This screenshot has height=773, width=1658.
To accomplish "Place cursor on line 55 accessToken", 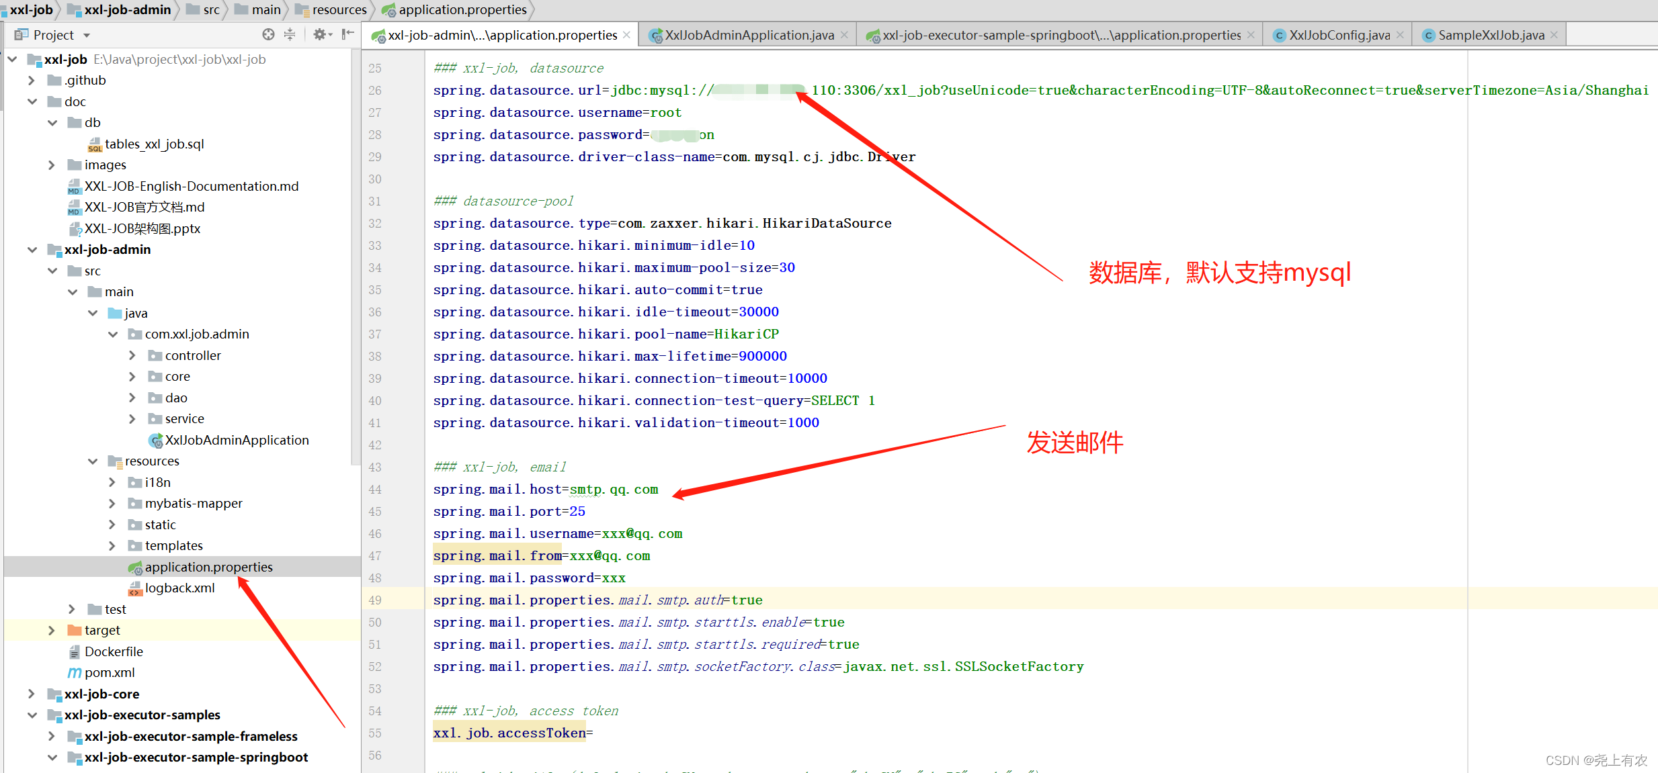I will pyautogui.click(x=541, y=733).
